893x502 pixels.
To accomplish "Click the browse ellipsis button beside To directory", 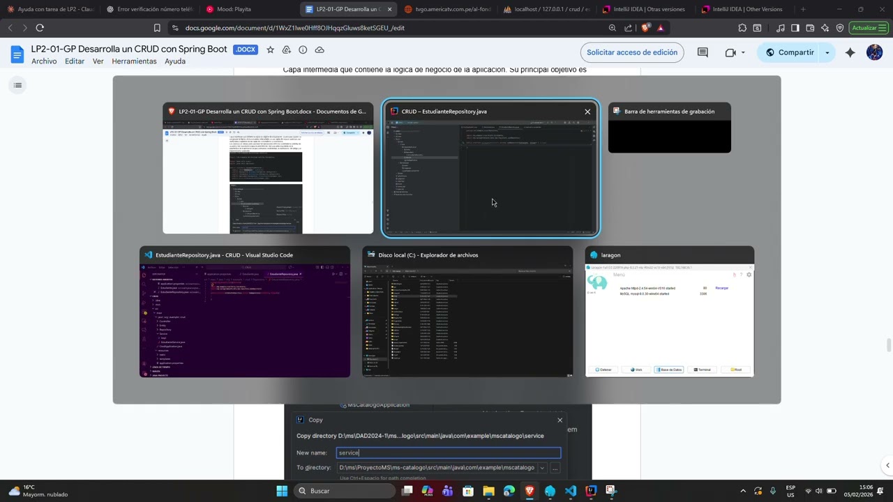I will click(555, 467).
